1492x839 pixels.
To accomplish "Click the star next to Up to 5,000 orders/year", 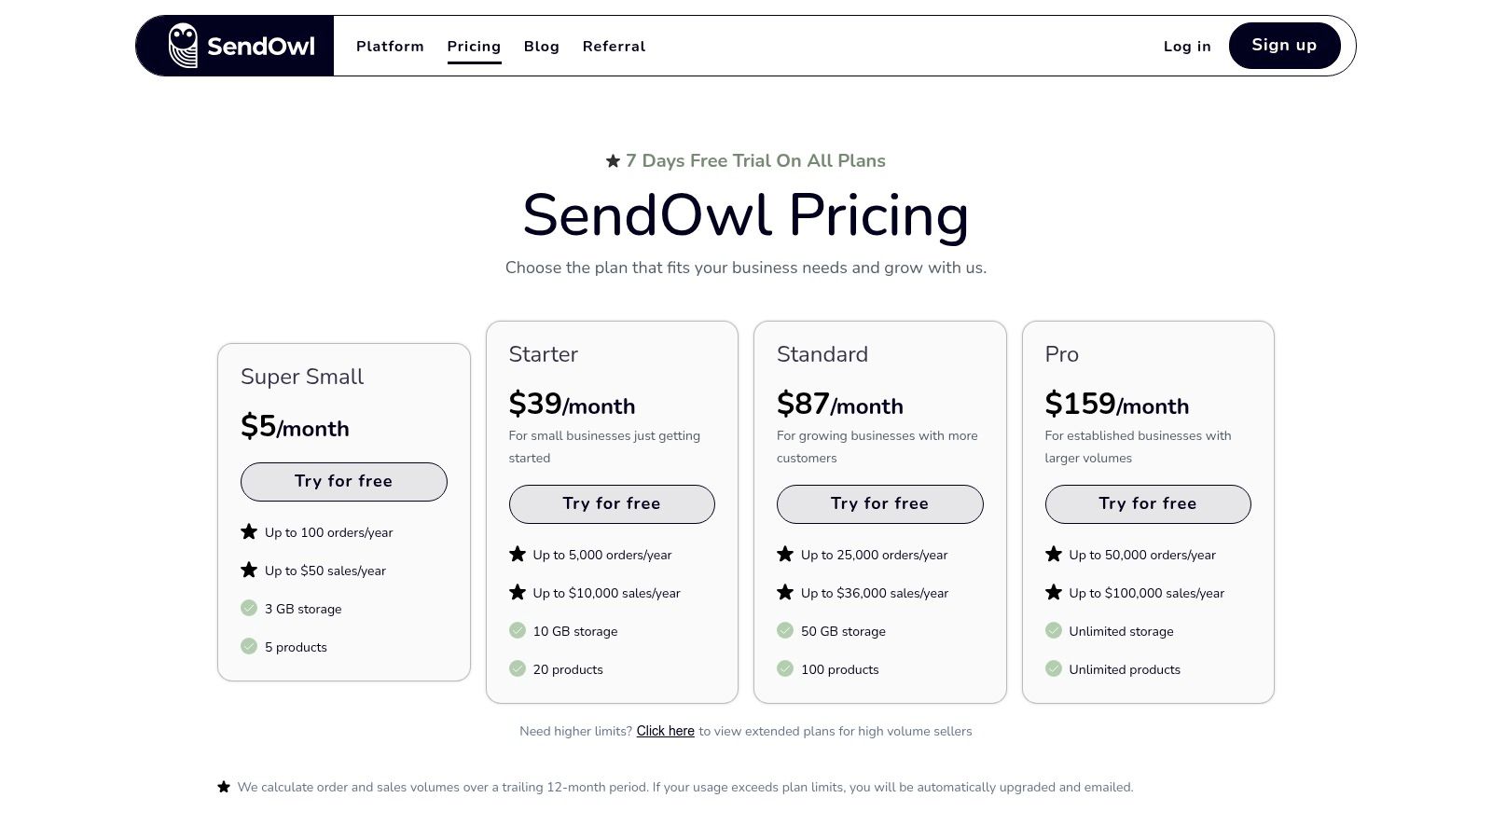I will pos(517,553).
